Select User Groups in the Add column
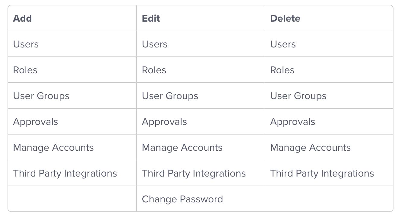398x221 pixels. pyautogui.click(x=41, y=96)
